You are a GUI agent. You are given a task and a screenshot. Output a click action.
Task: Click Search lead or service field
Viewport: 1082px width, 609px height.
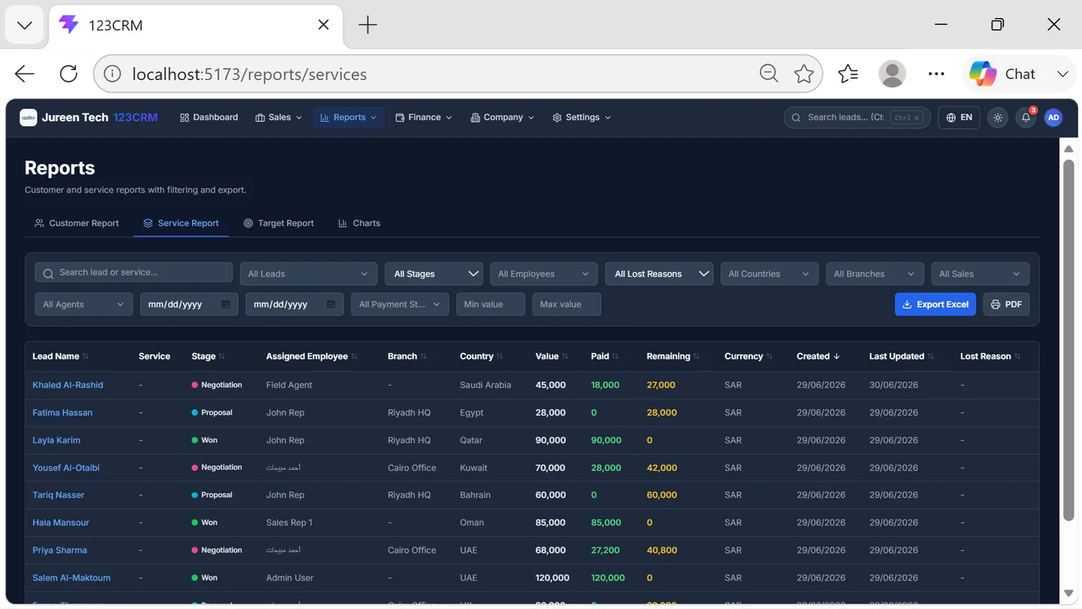134,272
